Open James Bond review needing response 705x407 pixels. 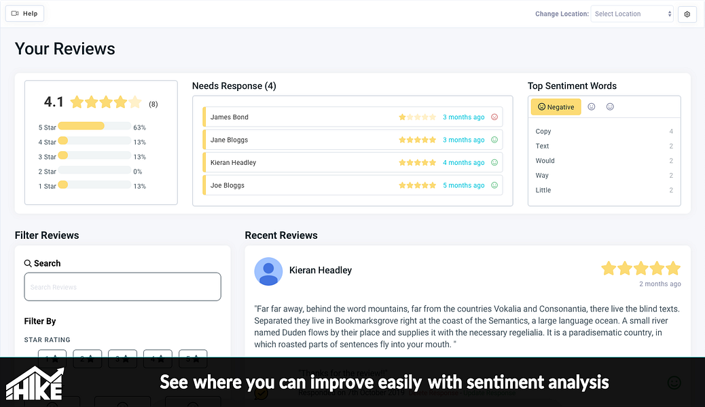[x=352, y=117]
